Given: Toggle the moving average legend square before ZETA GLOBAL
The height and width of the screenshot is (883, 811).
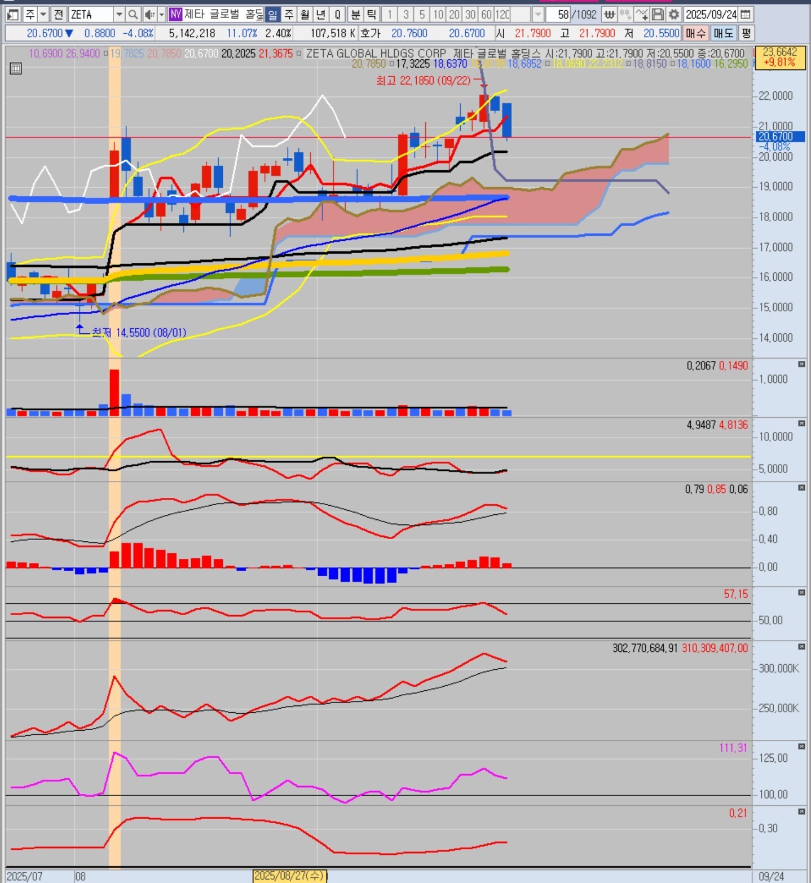Looking at the screenshot, I should point(299,54).
